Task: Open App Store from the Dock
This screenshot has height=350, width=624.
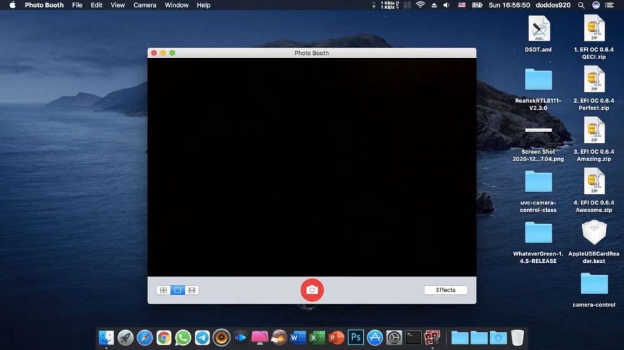Action: click(x=374, y=338)
